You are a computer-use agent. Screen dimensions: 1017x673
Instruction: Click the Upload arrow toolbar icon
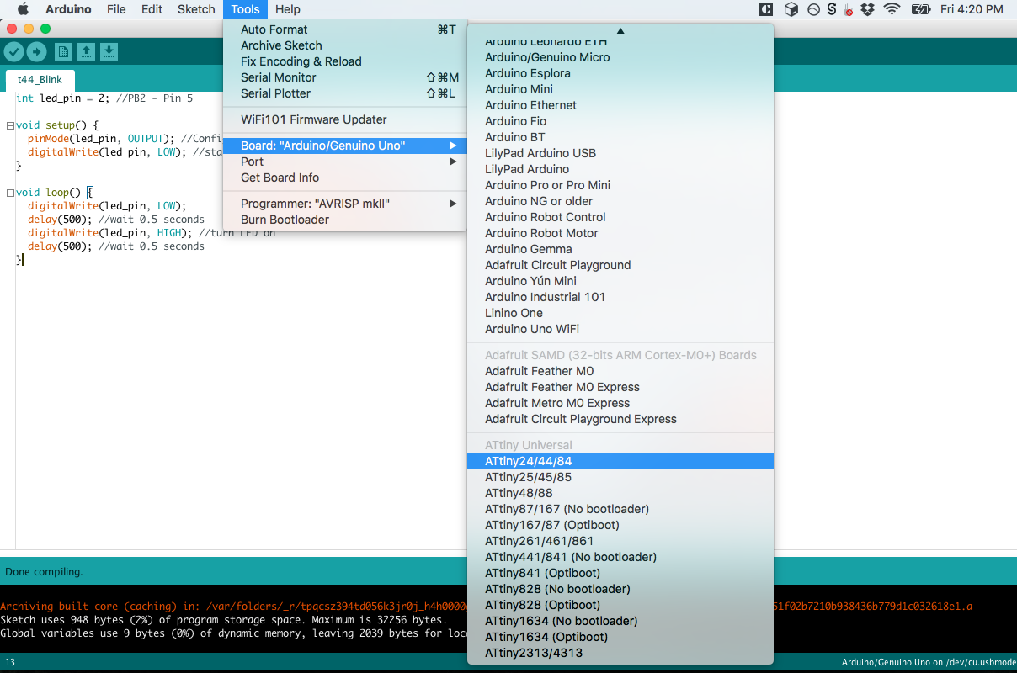click(36, 52)
